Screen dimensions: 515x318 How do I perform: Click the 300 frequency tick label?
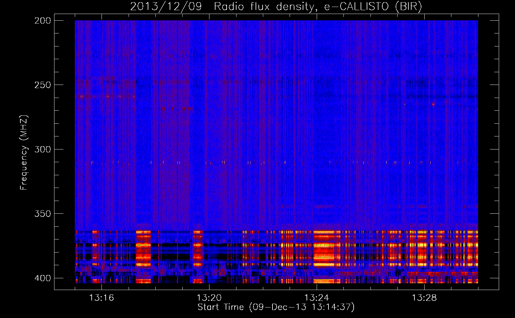[x=43, y=149]
